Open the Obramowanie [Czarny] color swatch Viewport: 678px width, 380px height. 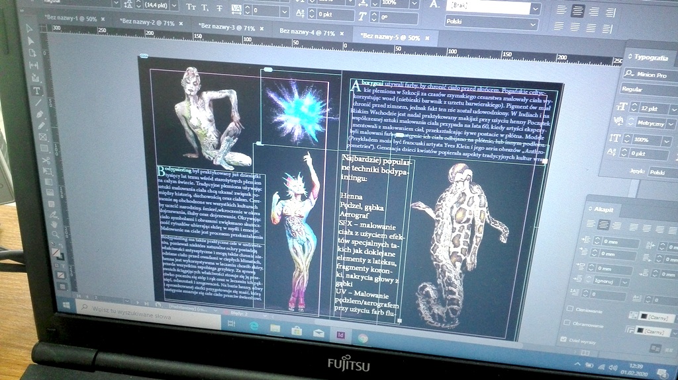[x=652, y=331]
